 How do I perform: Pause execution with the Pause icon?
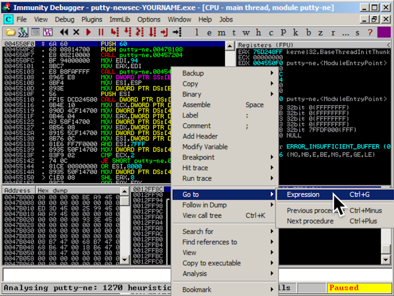pyautogui.click(x=101, y=33)
